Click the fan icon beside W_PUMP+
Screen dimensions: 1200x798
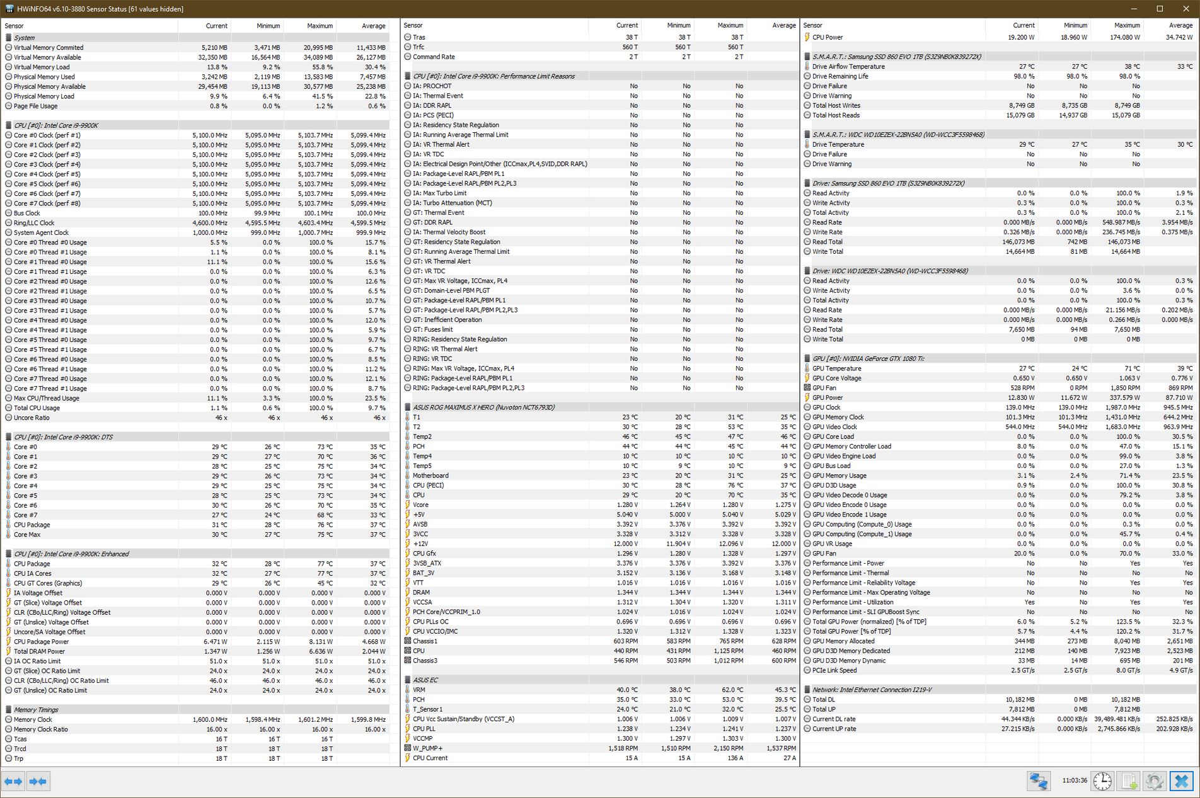click(x=407, y=748)
